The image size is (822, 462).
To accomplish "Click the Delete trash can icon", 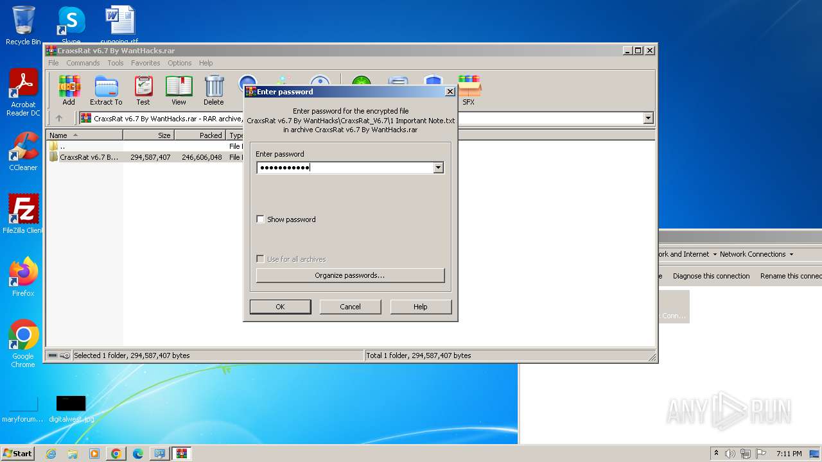I will [x=214, y=90].
